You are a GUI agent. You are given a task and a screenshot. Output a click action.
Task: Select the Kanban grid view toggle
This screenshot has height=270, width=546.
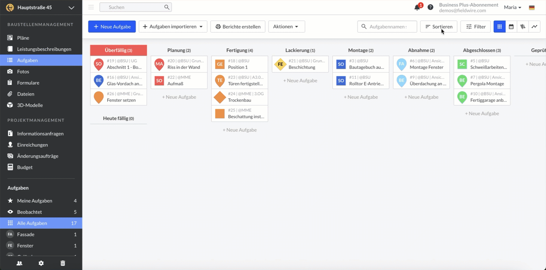499,27
